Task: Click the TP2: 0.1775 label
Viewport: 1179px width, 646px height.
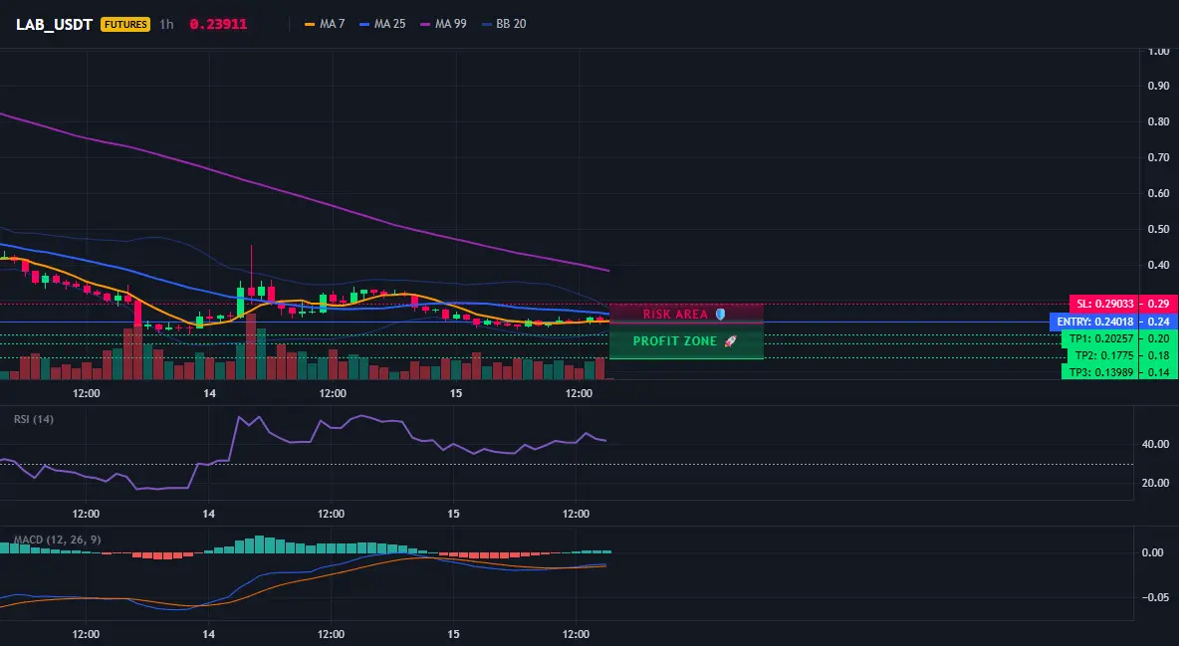Action: click(x=1103, y=355)
